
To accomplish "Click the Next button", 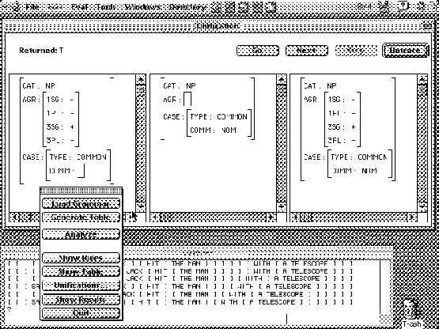I will click(x=307, y=51).
